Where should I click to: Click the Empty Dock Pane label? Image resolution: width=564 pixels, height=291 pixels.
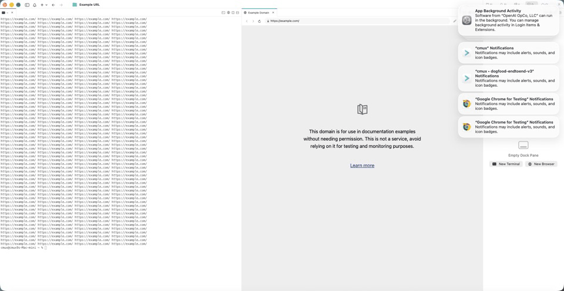point(523,155)
